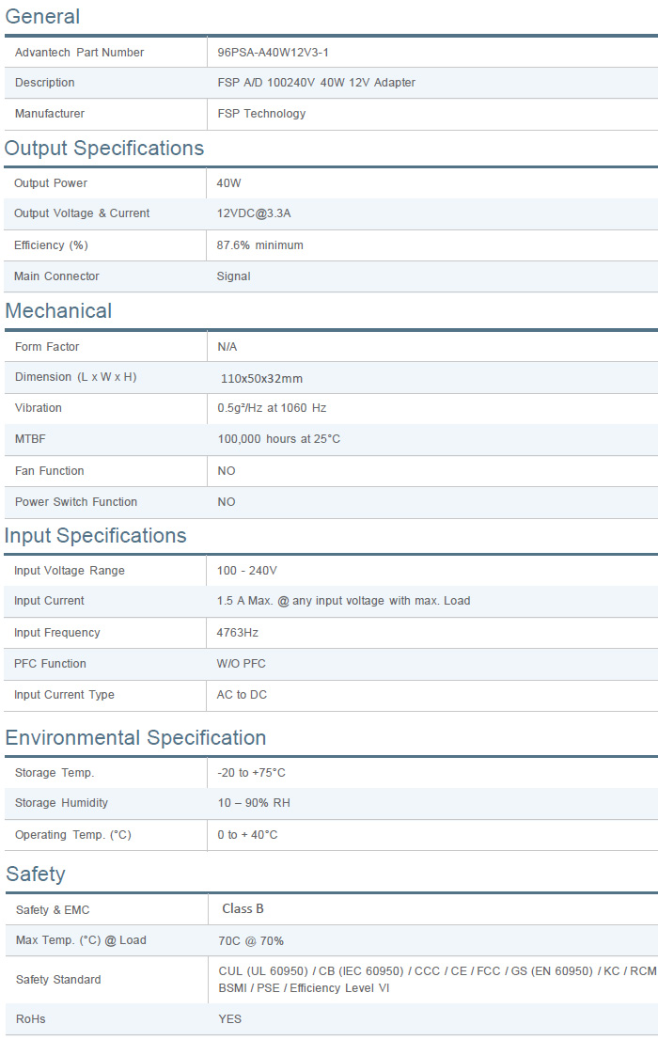Click the W/O PFC value

pos(242,664)
